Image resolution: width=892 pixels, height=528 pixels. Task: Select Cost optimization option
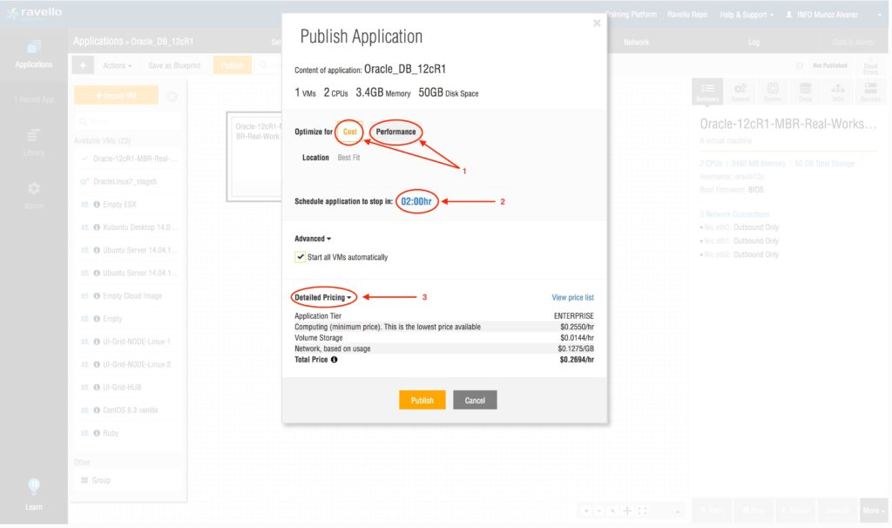click(350, 132)
